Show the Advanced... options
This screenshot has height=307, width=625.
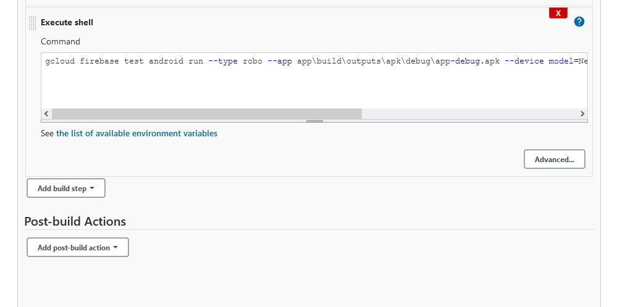(x=554, y=159)
